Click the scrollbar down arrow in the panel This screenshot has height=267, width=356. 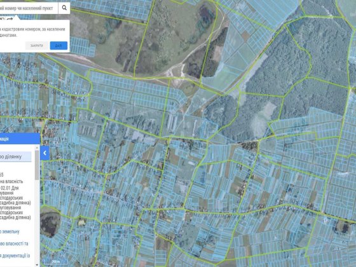pyautogui.click(x=38, y=264)
